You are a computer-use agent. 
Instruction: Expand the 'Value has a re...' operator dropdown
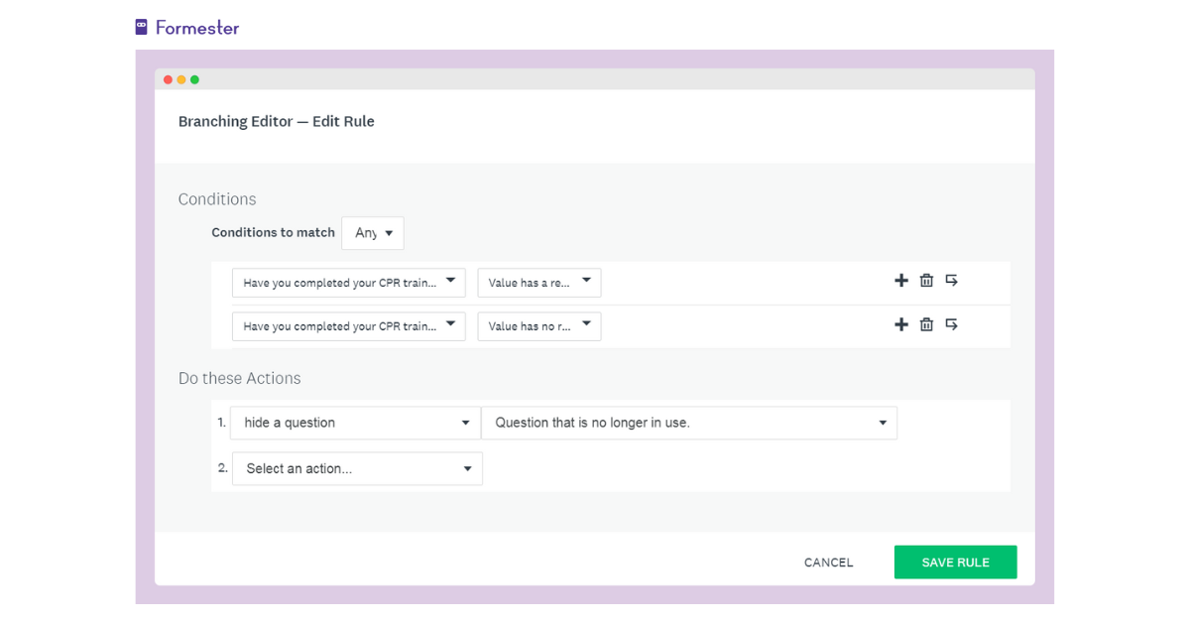[538, 282]
